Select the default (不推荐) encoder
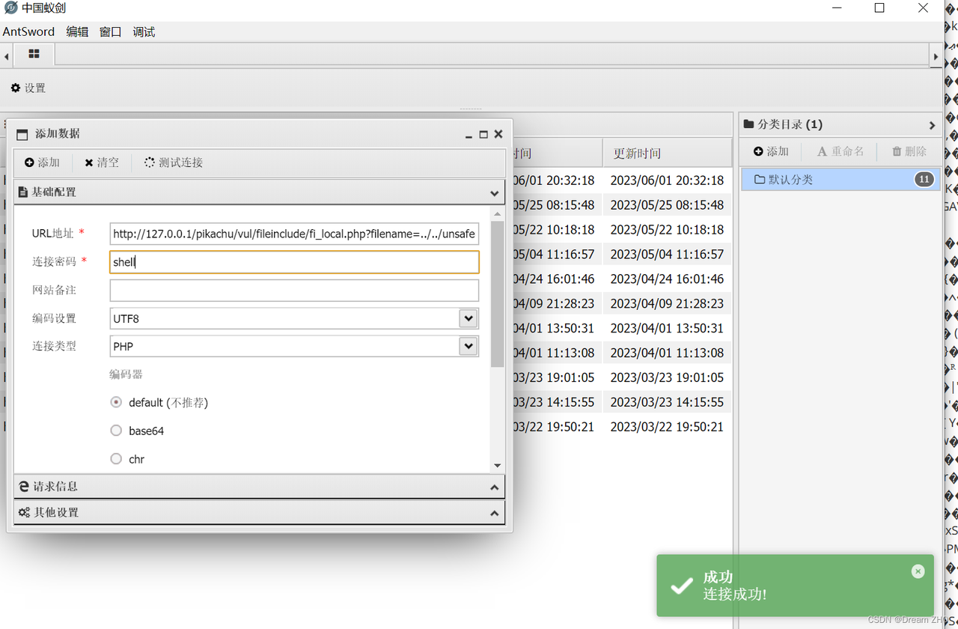This screenshot has height=629, width=958. (x=116, y=402)
